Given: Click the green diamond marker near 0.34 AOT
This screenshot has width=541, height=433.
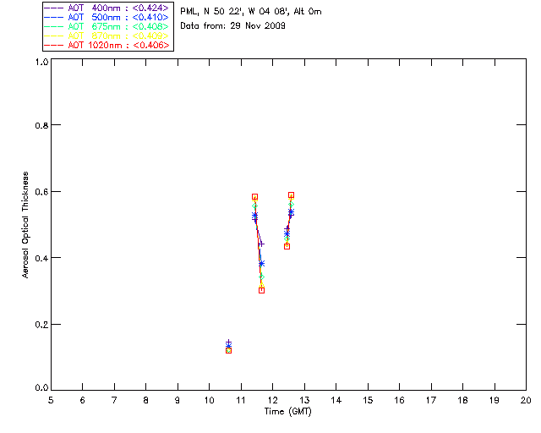Looking at the screenshot, I should (261, 277).
